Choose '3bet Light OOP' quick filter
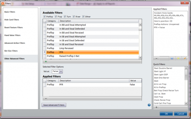 click(161, 75)
